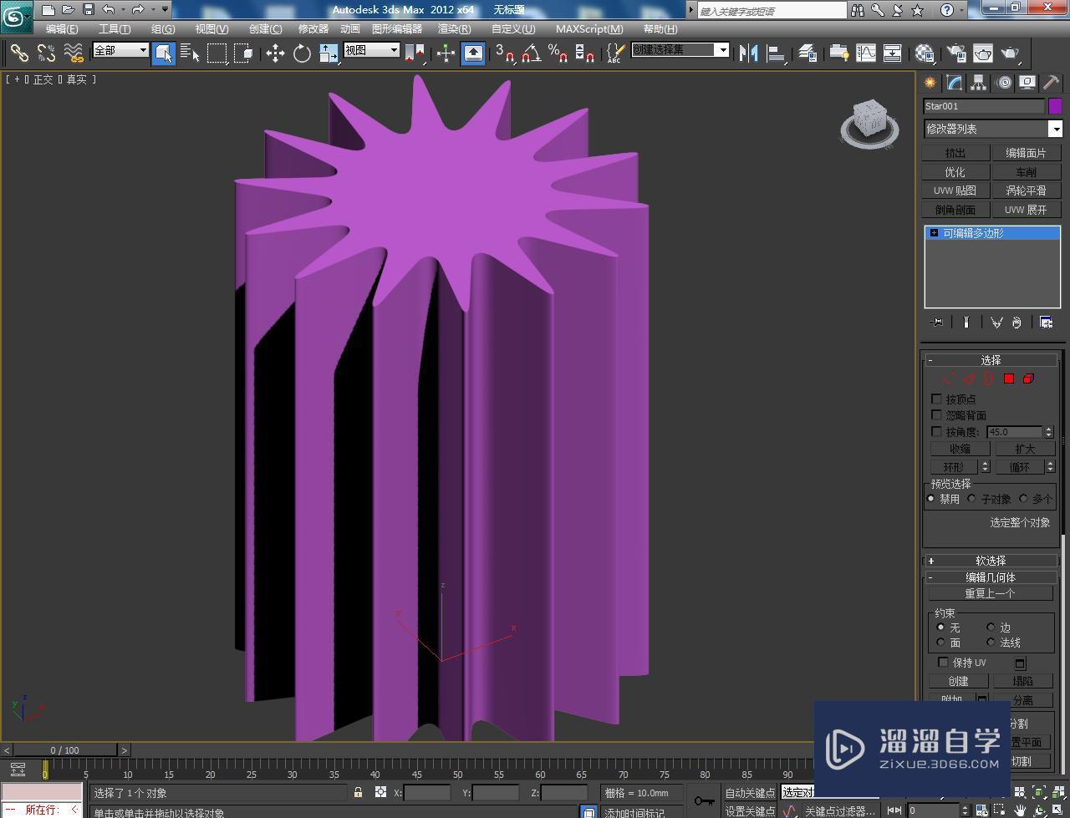1070x818 pixels.
Task: Open the 创建选择集 dropdown
Action: point(680,50)
